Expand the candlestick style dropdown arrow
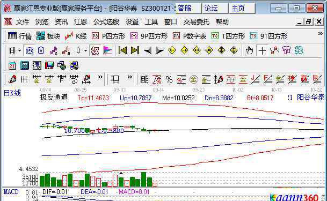 pyautogui.click(x=85, y=50)
